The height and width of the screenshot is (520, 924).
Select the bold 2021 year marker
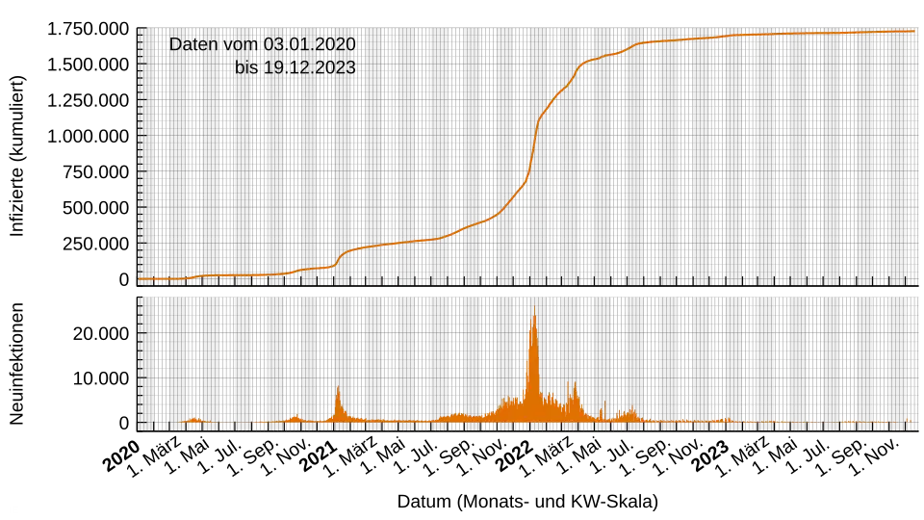(x=319, y=455)
